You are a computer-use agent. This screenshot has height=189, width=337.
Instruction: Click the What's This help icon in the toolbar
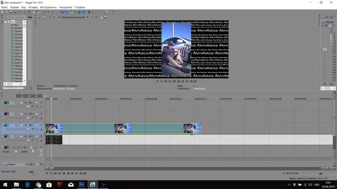113,12
